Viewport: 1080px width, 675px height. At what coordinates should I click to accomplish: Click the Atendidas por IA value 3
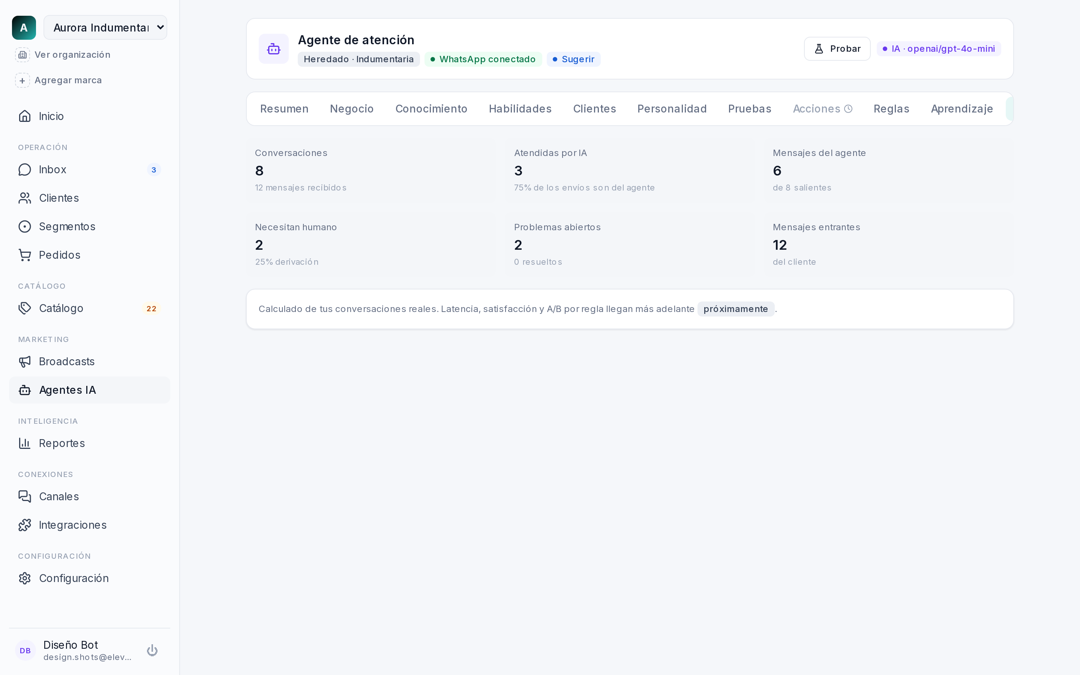tap(518, 171)
